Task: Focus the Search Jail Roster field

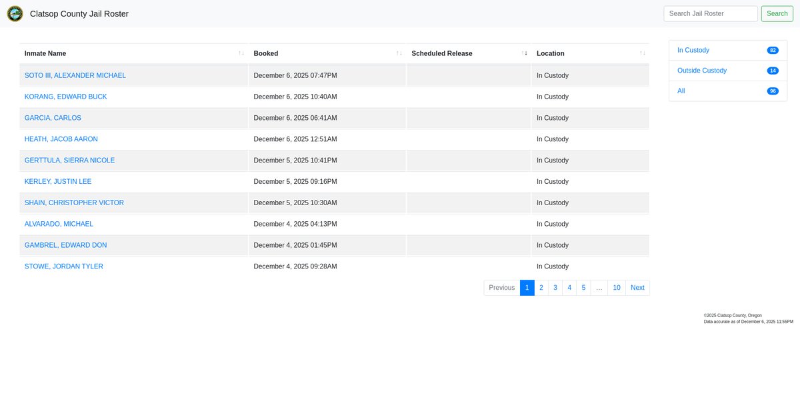Action: point(711,13)
